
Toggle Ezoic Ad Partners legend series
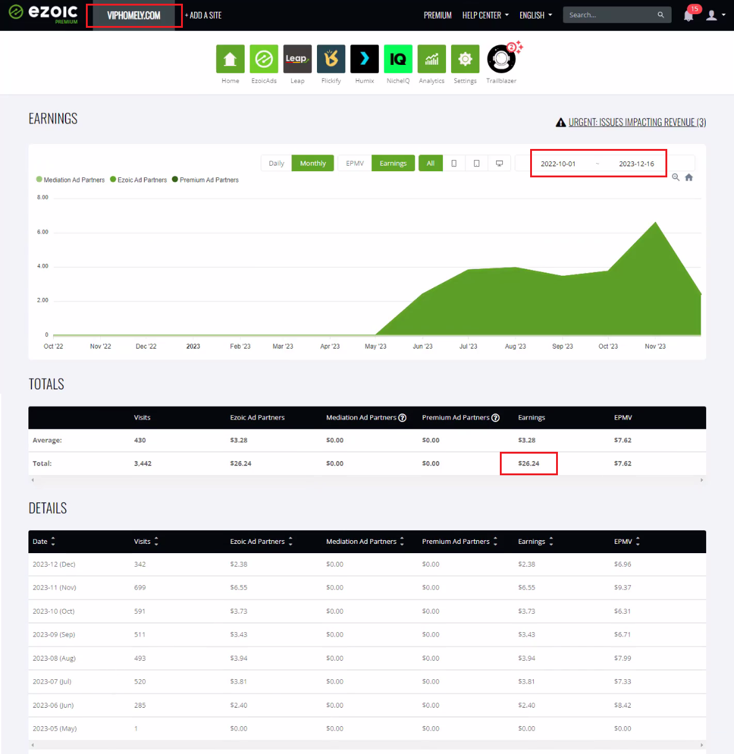(138, 180)
